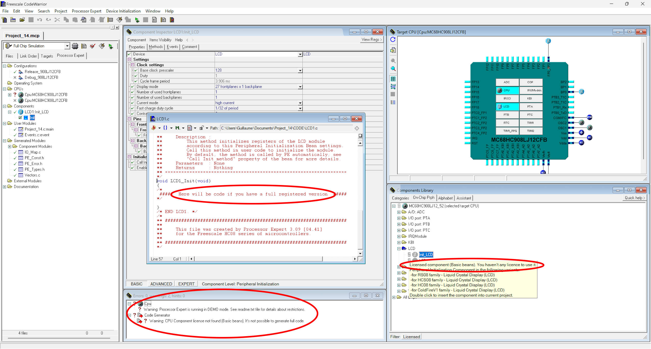Click the green debug bug toolbar icon
The width and height of the screenshot is (651, 349).
137,20
